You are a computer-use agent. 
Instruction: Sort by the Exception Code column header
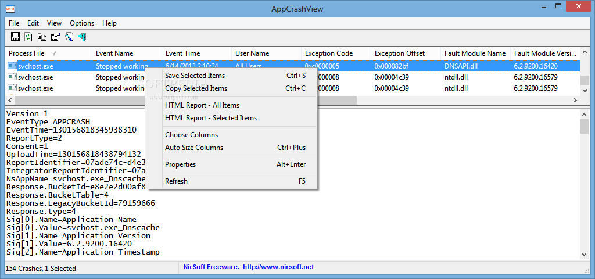pyautogui.click(x=336, y=53)
